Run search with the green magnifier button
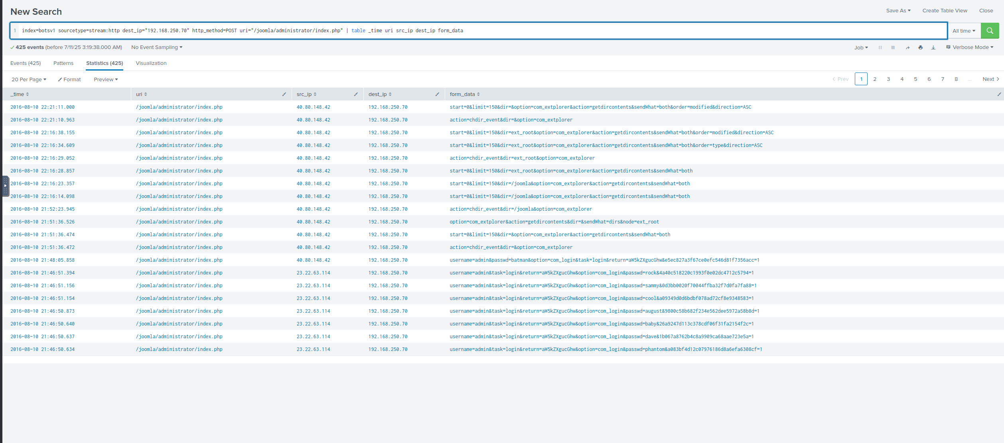This screenshot has width=1004, height=443. [x=990, y=31]
